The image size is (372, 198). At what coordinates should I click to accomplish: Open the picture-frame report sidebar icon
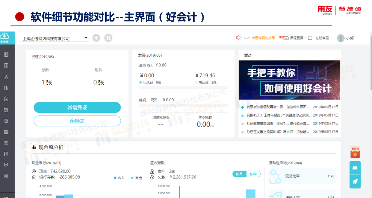click(6, 132)
